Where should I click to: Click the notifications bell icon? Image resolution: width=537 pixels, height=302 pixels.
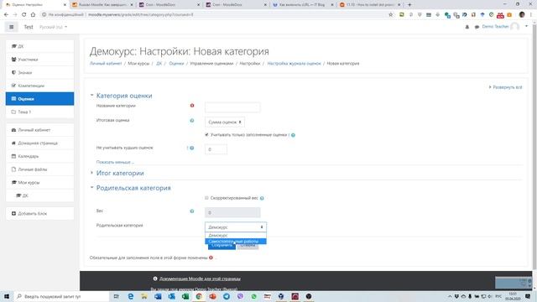coord(467,27)
